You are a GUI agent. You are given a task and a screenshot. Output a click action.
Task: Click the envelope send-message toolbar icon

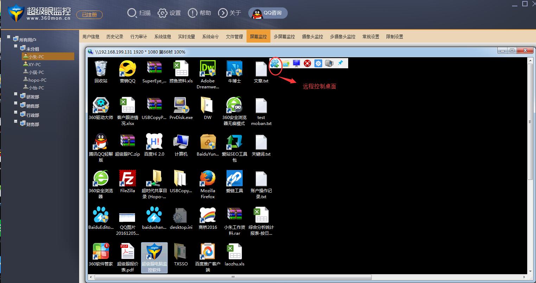[286, 64]
